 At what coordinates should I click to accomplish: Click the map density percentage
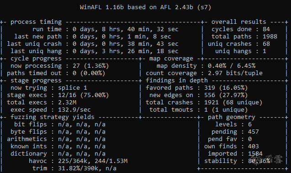click(x=232, y=66)
